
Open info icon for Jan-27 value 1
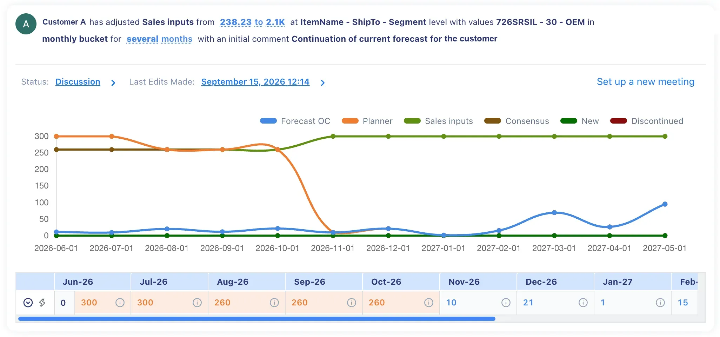pos(660,303)
